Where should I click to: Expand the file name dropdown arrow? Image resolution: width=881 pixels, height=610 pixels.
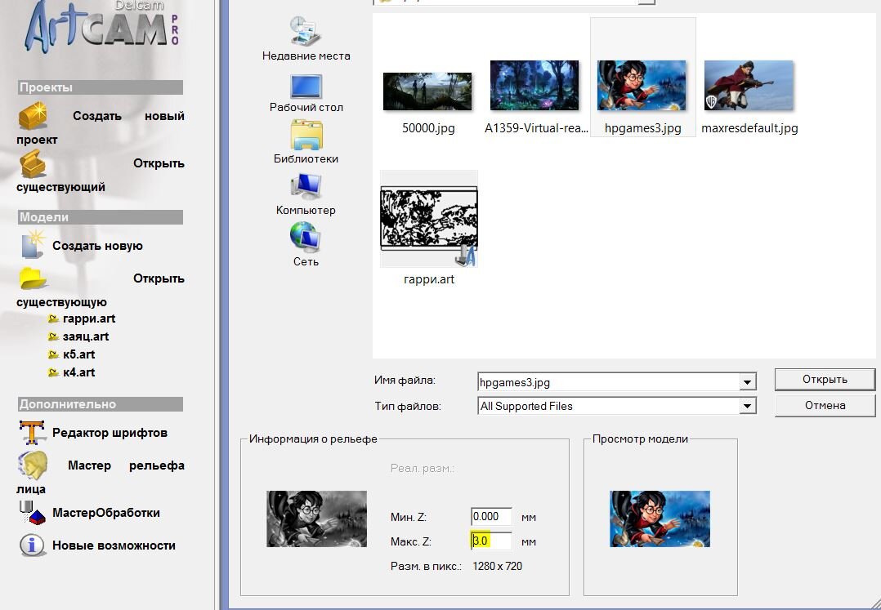747,383
